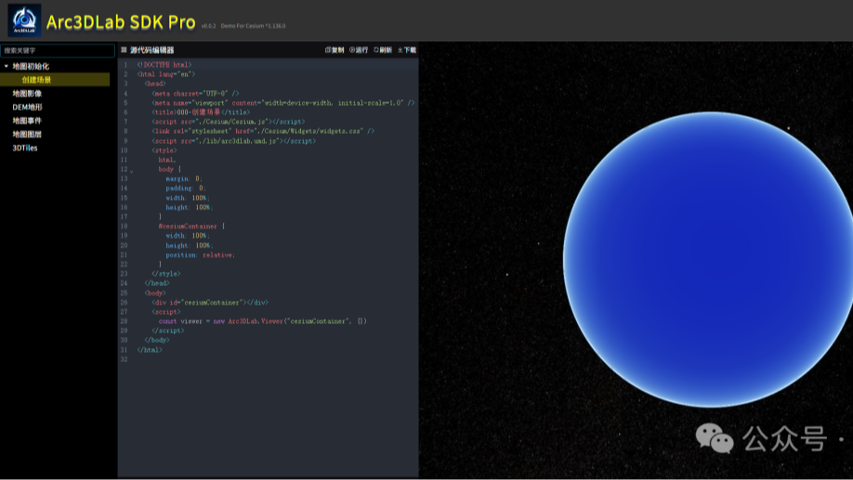Viewport: 853px width, 480px height.
Task: Open the 地图事件 category
Action: [27, 121]
